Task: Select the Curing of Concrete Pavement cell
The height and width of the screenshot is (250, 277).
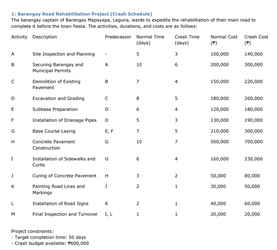Action: tap(64, 176)
